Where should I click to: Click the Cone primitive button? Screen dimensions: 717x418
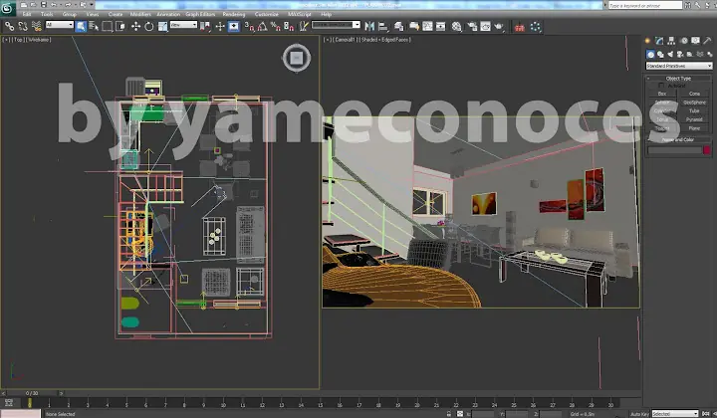[x=694, y=94]
